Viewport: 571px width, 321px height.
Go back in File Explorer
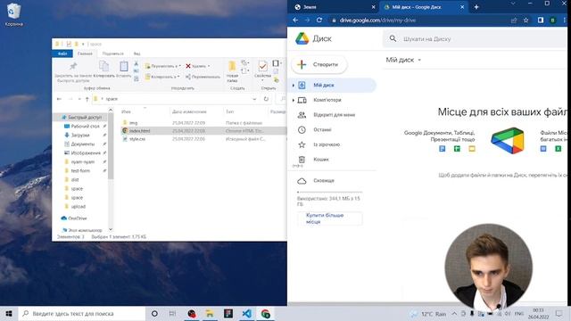60,99
